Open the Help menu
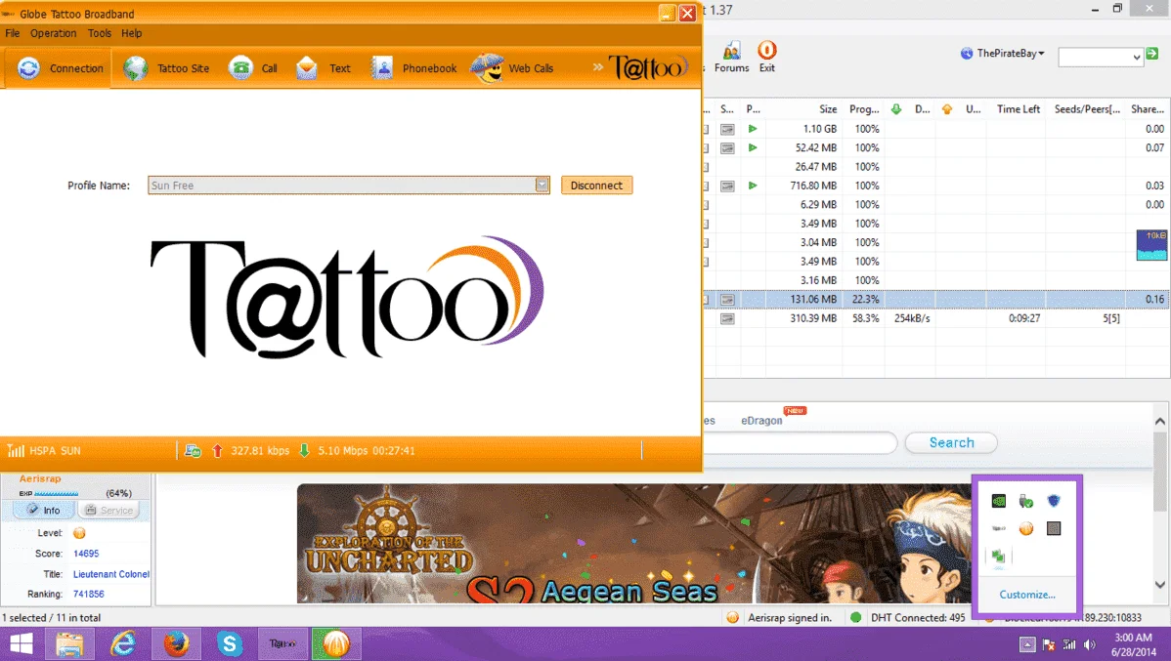 click(x=131, y=33)
